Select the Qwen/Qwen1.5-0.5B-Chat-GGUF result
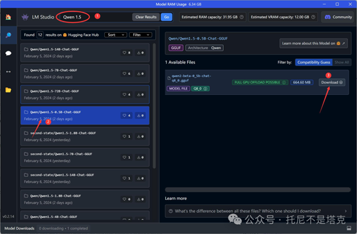The height and width of the screenshot is (234, 357). 85,115
